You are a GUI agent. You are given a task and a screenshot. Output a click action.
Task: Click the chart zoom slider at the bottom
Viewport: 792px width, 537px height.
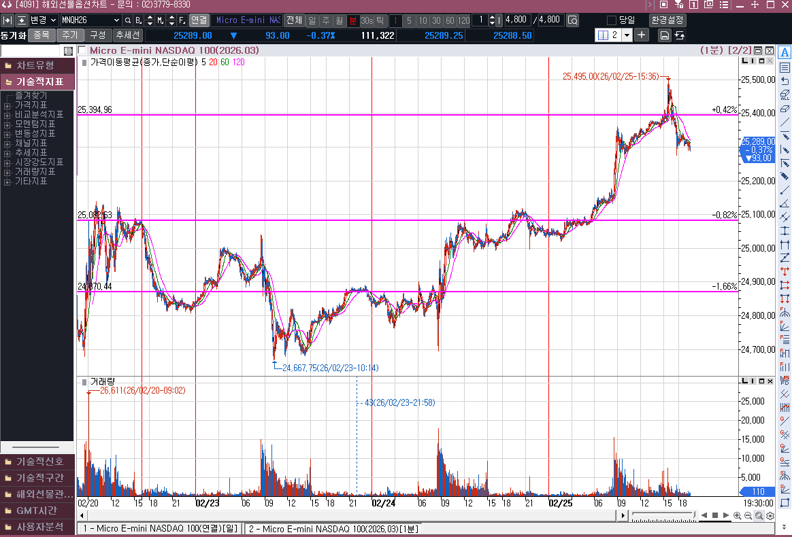663,516
